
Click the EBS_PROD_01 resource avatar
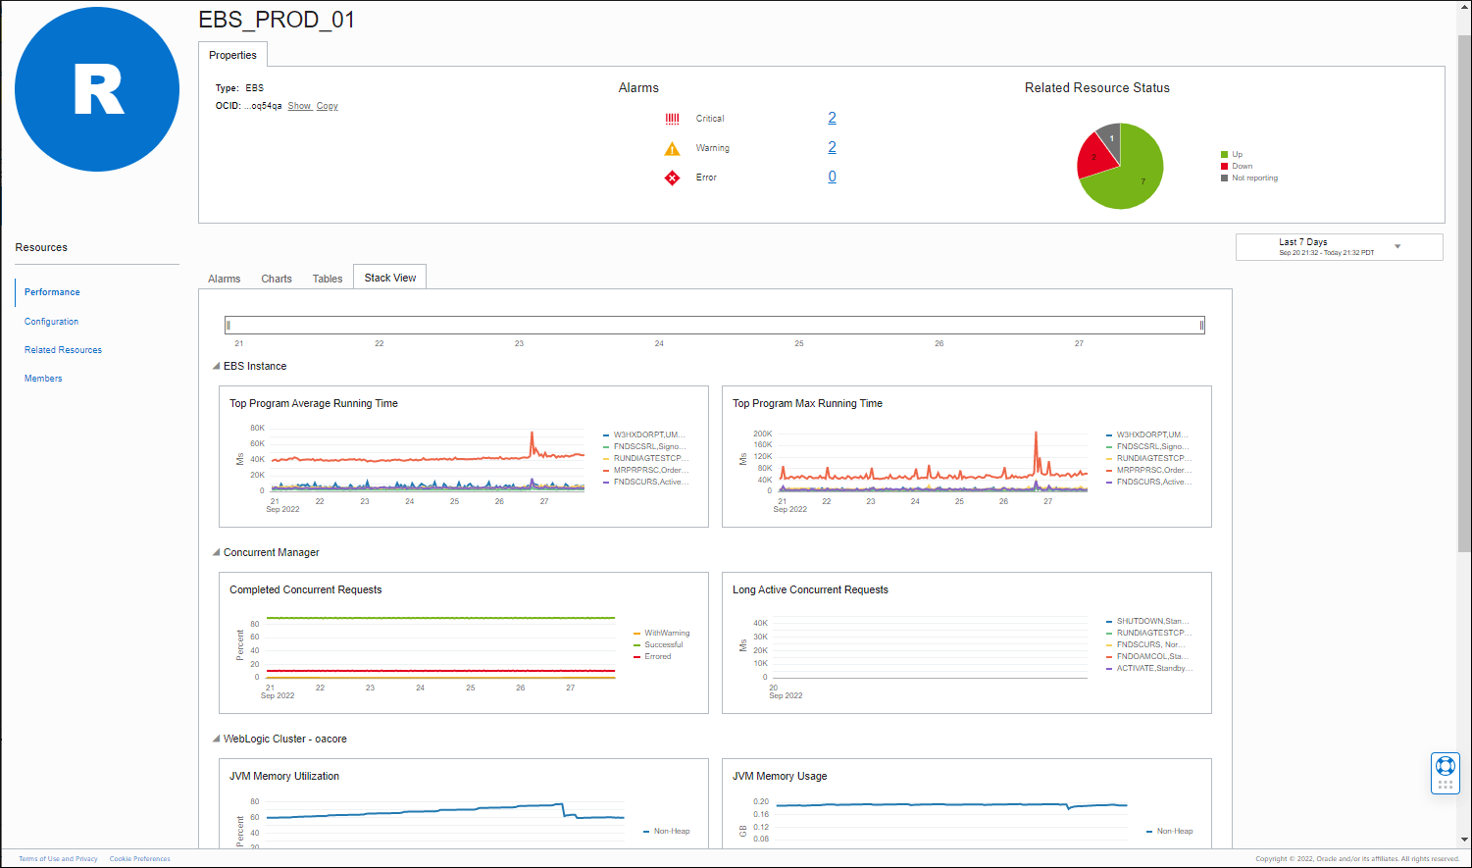pos(96,88)
